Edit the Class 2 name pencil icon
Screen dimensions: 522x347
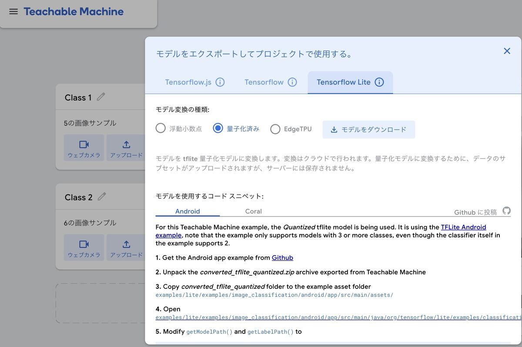[x=102, y=197]
